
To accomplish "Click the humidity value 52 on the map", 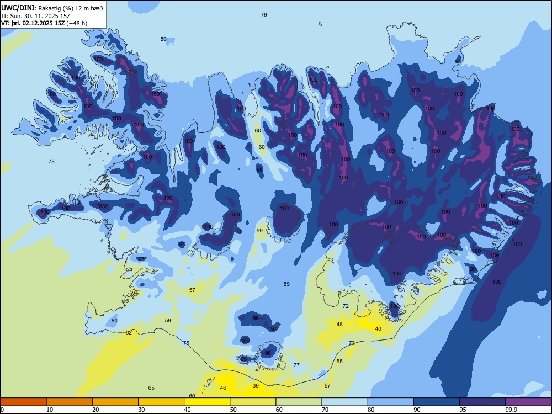I will point(129,333).
